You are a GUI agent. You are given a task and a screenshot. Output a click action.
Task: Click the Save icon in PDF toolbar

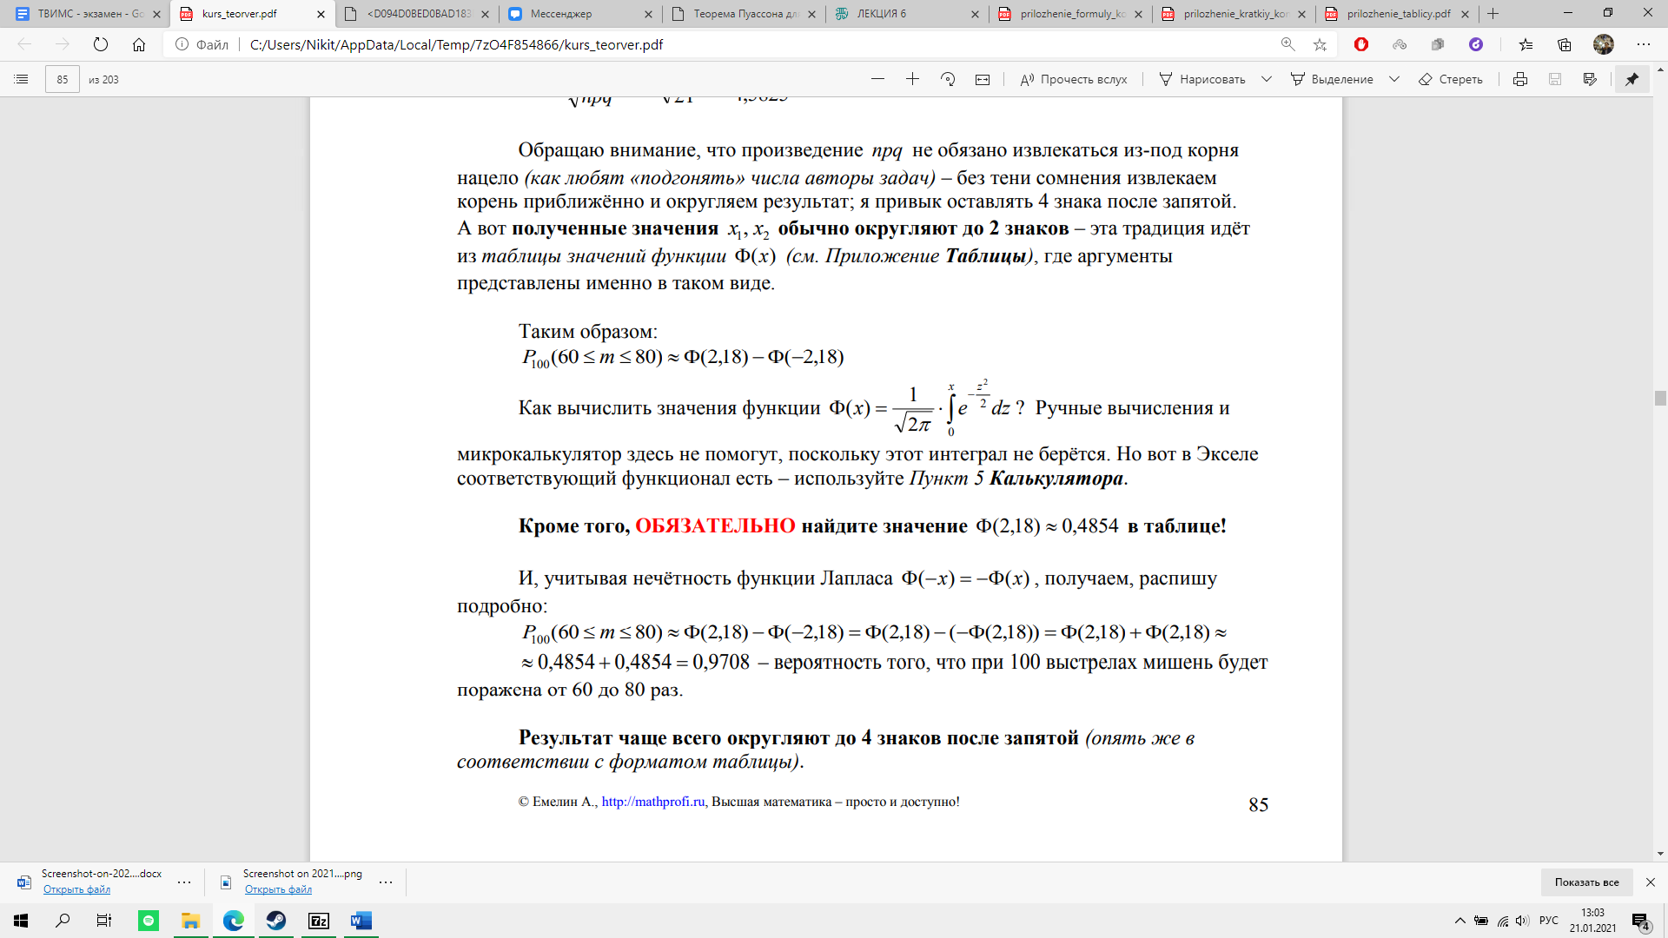pos(1555,79)
